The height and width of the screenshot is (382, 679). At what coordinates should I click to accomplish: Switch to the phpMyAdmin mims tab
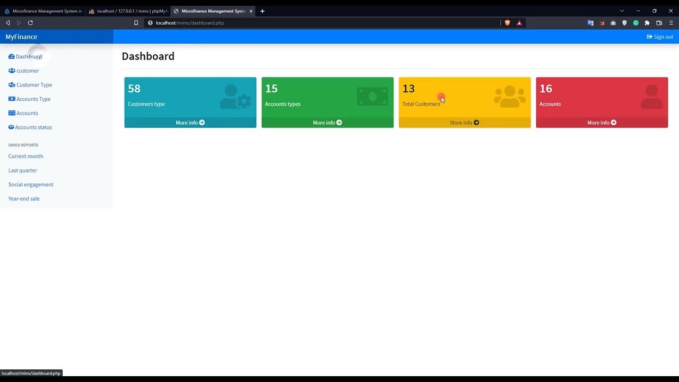[128, 11]
